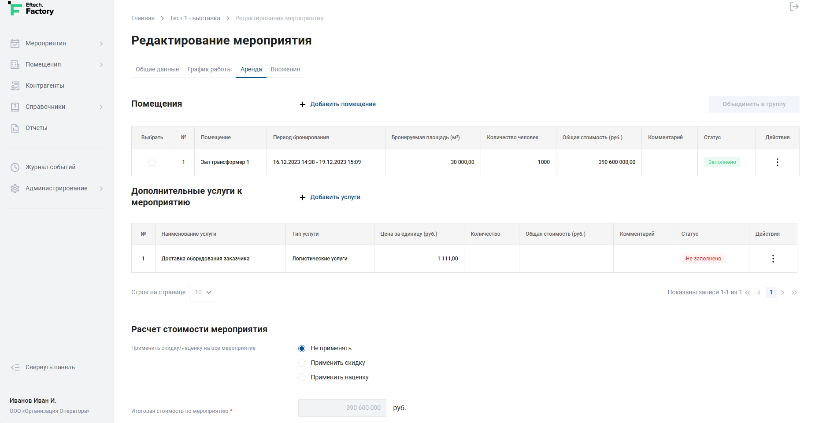Open Отчеты from the sidebar
Viewport: 815px width, 423px height.
36,128
